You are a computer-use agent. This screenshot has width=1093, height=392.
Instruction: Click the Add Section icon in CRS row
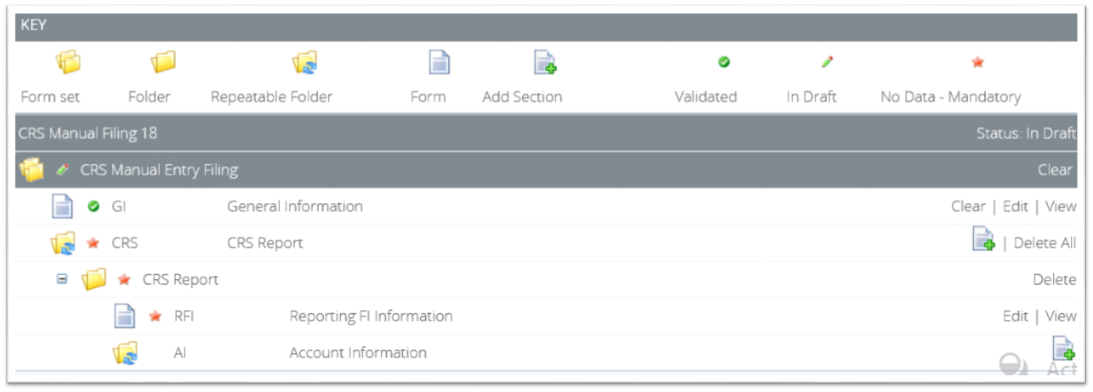pyautogui.click(x=984, y=239)
